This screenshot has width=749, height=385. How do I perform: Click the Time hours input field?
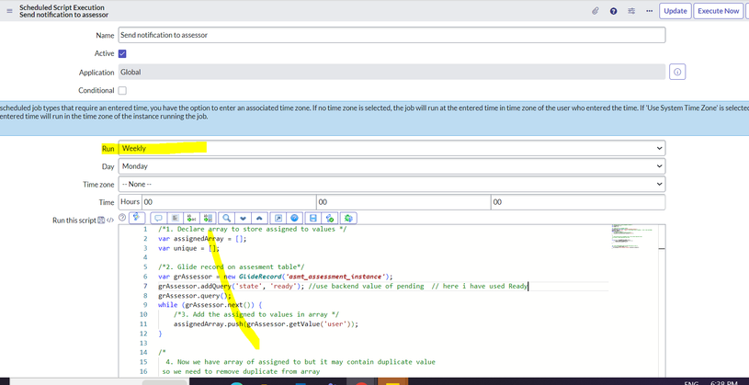pyautogui.click(x=229, y=202)
